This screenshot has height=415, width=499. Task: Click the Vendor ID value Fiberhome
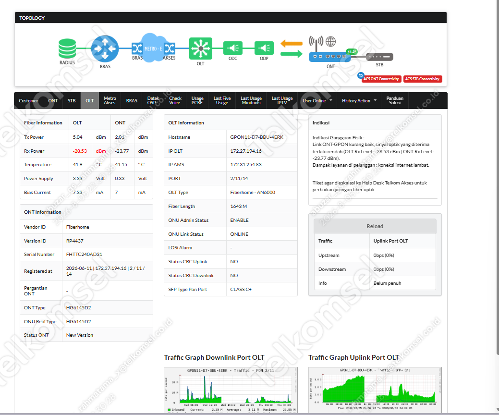(x=78, y=227)
